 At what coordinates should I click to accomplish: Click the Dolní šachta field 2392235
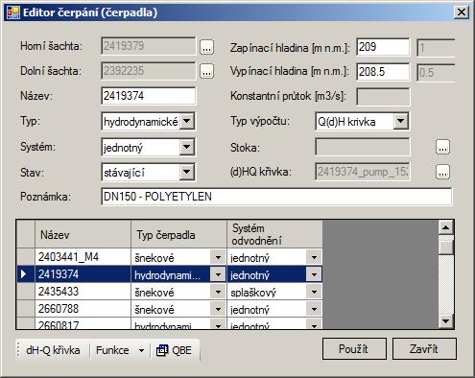[148, 71]
